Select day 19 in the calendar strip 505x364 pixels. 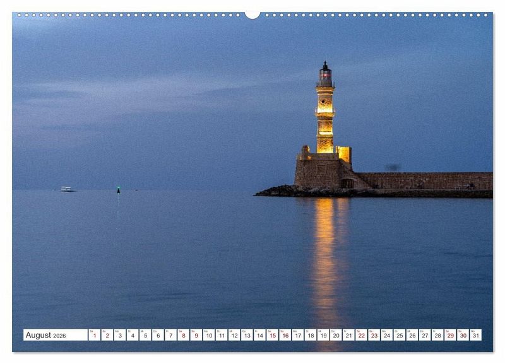coord(323,335)
